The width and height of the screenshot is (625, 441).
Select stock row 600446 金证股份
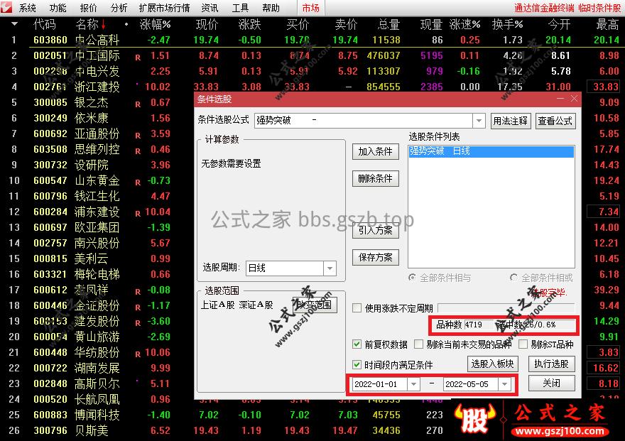(97, 305)
